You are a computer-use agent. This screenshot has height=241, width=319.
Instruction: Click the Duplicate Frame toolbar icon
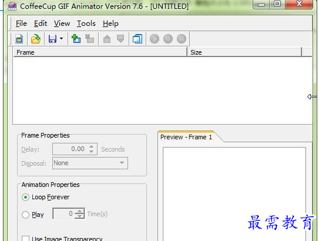(x=137, y=39)
